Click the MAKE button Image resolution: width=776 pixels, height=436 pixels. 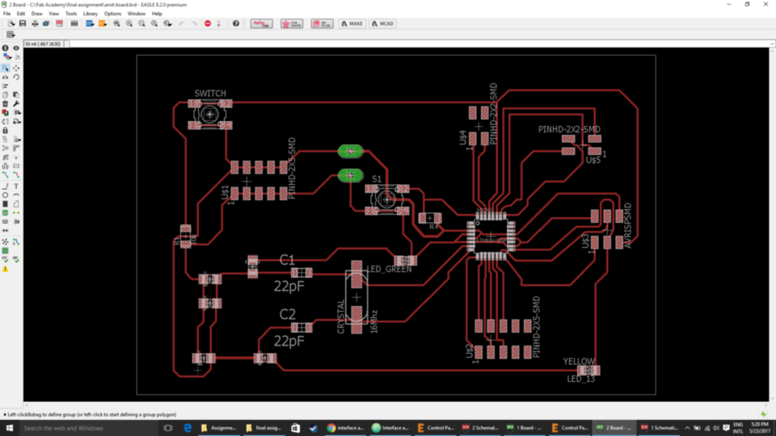pos(352,23)
